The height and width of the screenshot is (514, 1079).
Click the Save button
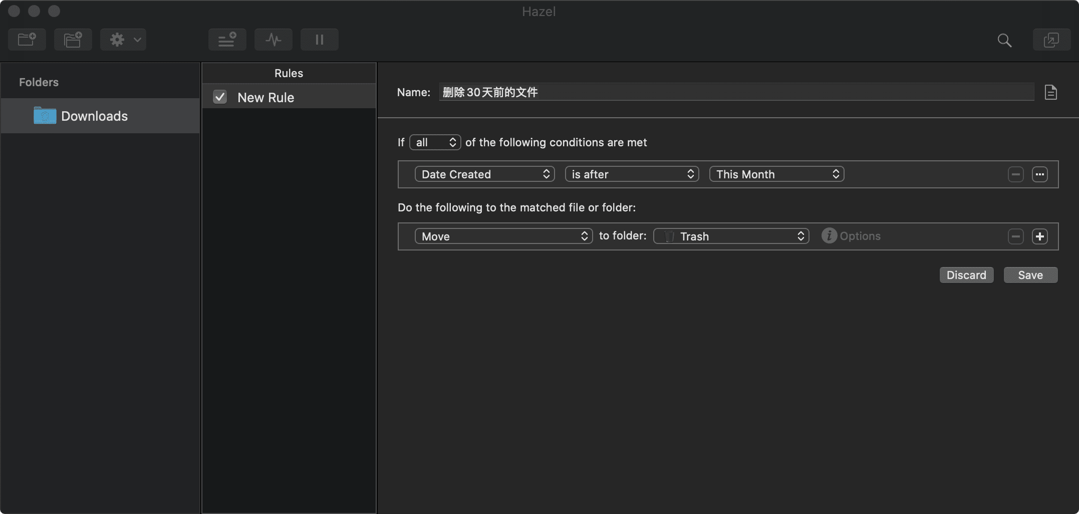1030,275
